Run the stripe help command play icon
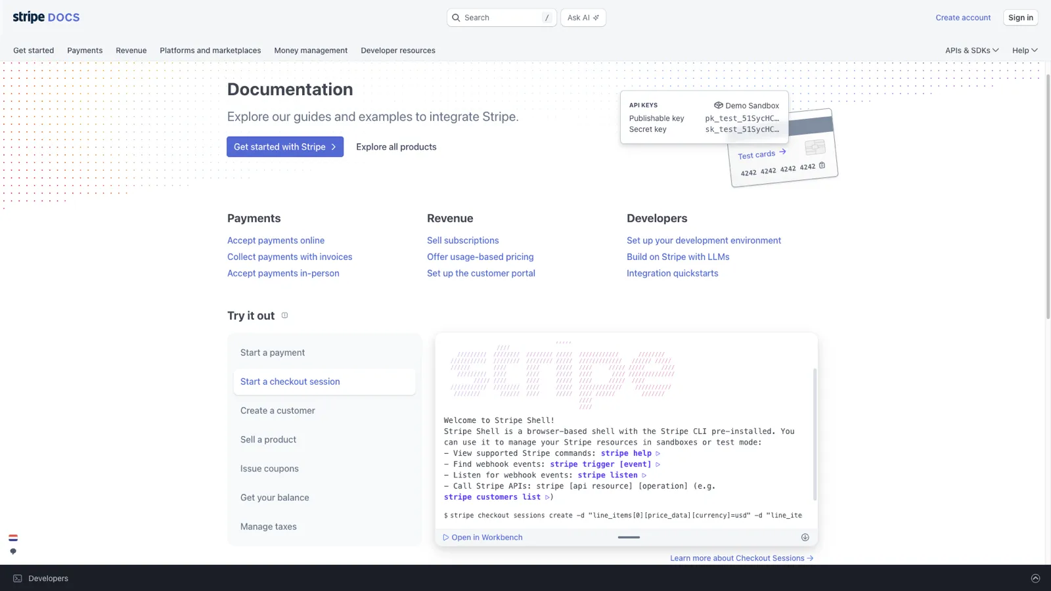1051x591 pixels. (658, 453)
